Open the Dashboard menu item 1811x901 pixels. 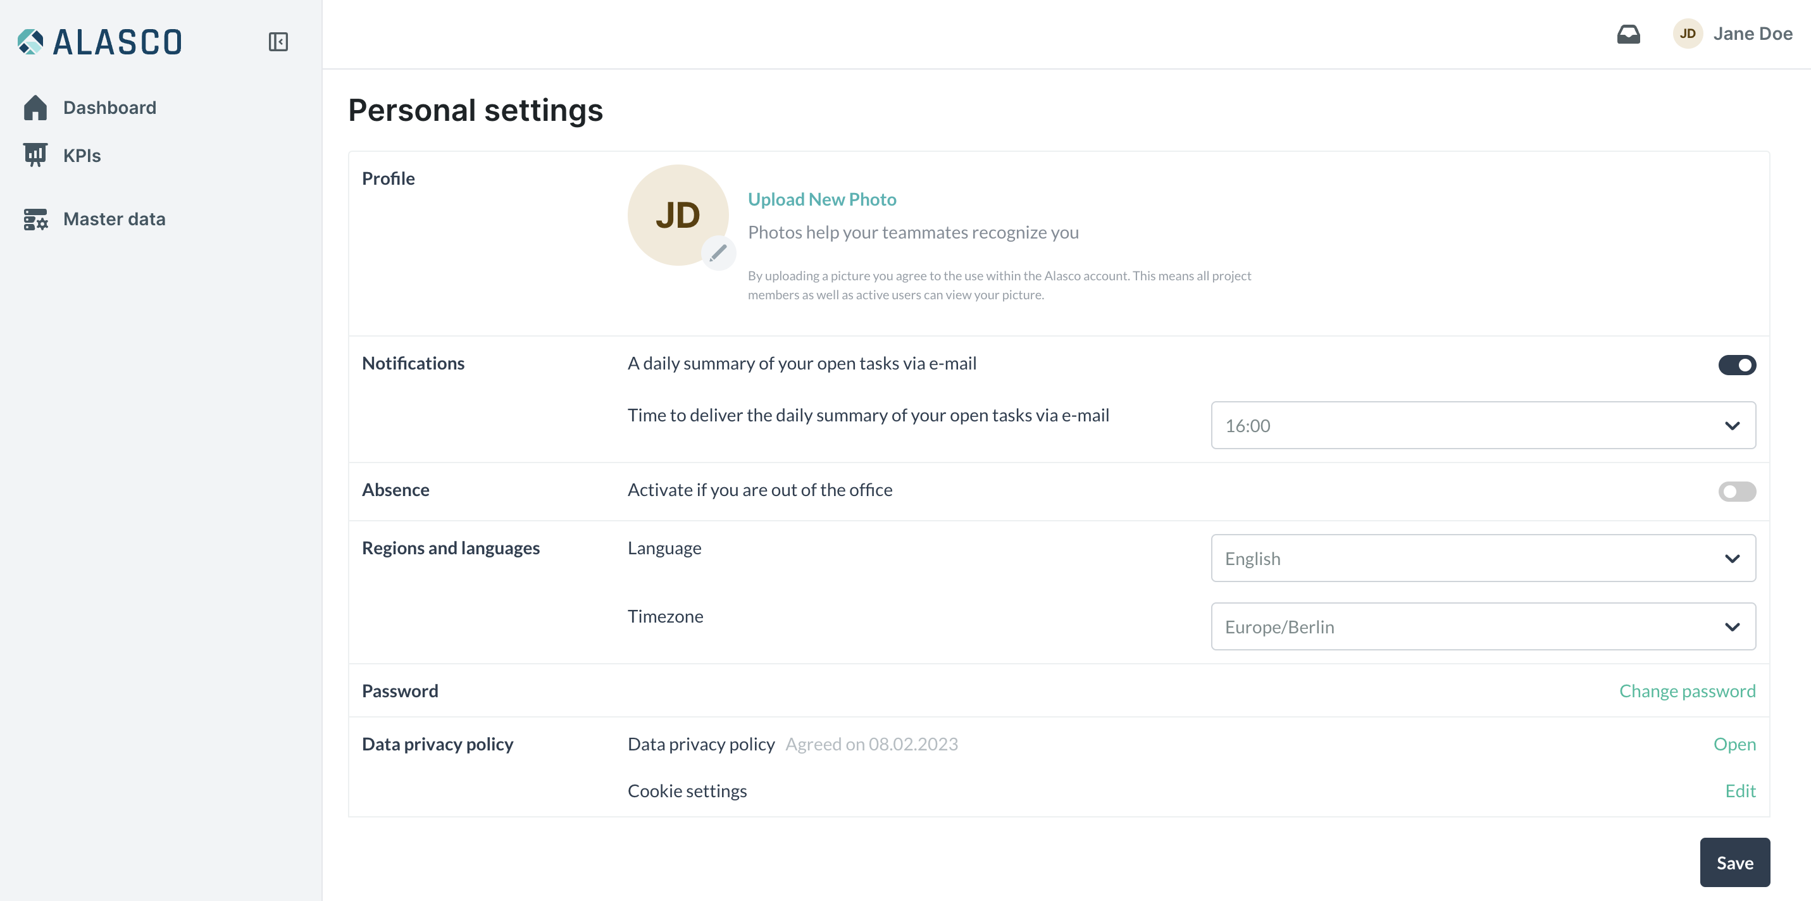coord(109,108)
